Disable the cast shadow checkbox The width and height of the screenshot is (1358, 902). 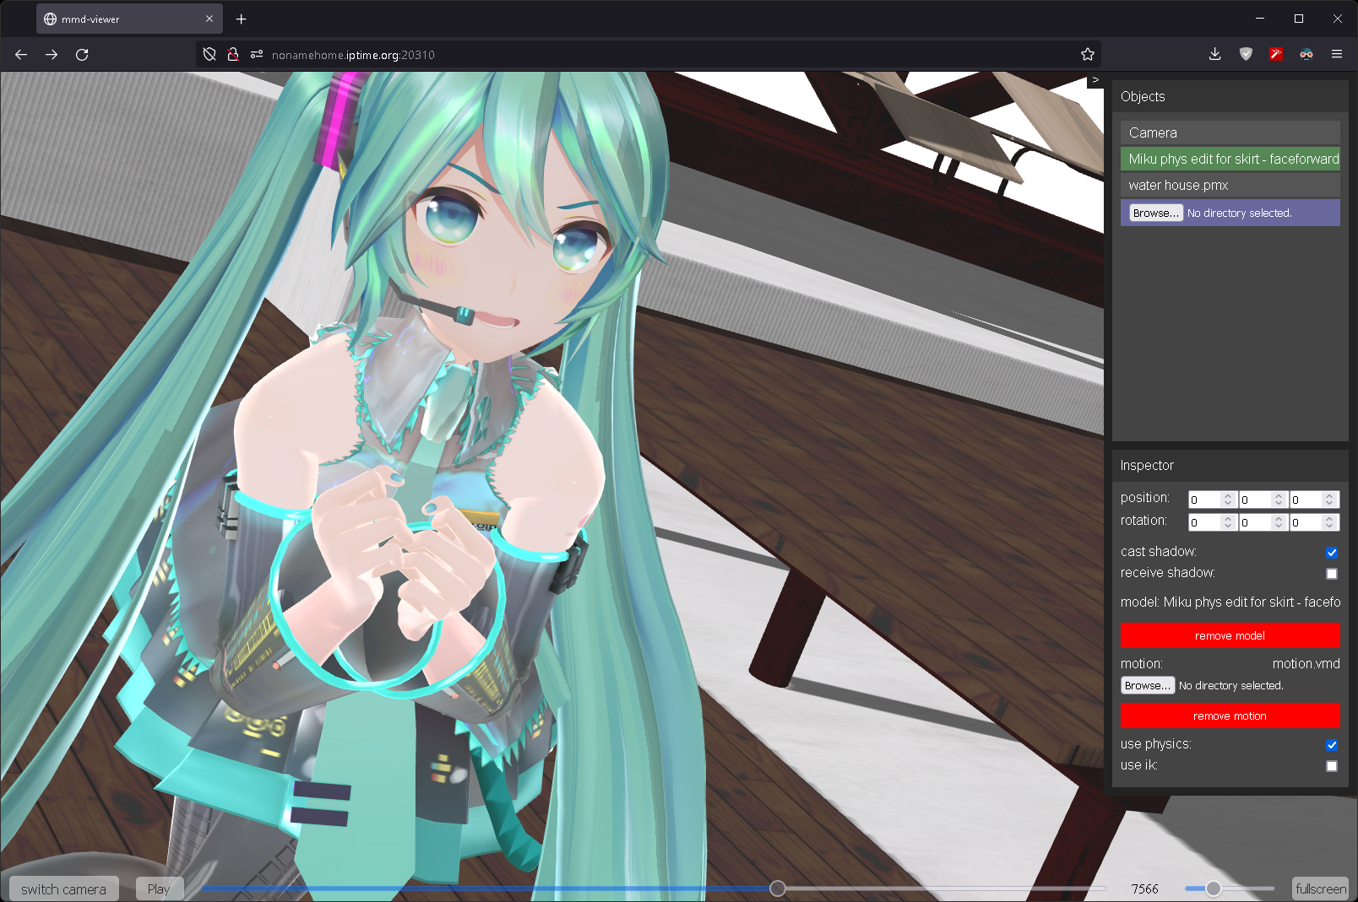(x=1332, y=553)
